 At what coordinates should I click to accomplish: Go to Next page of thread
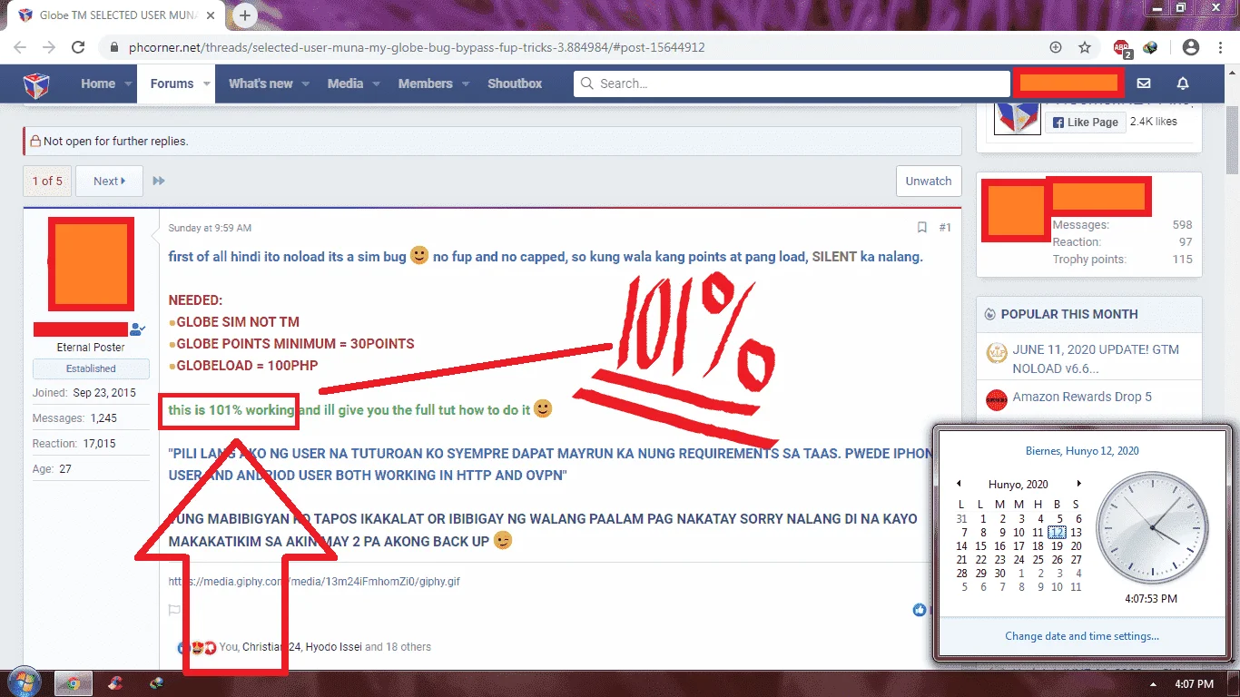[x=109, y=181]
